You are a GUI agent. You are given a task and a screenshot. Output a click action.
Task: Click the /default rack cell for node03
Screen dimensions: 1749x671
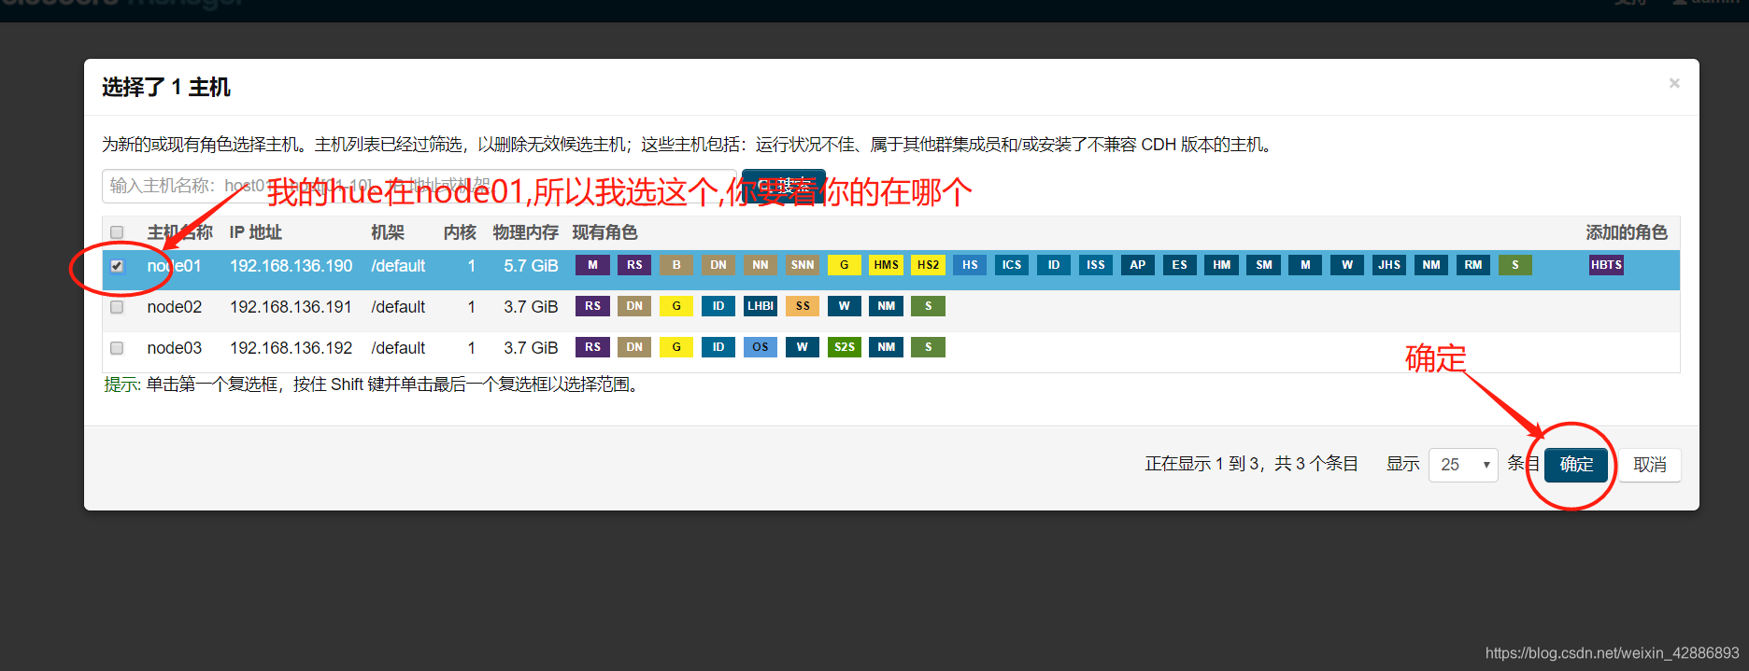pyautogui.click(x=398, y=348)
